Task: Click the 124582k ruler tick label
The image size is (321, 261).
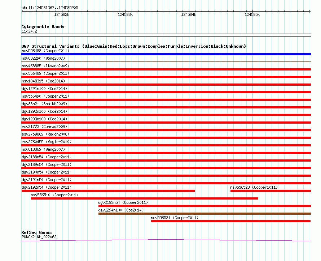Action: pyautogui.click(x=62, y=14)
